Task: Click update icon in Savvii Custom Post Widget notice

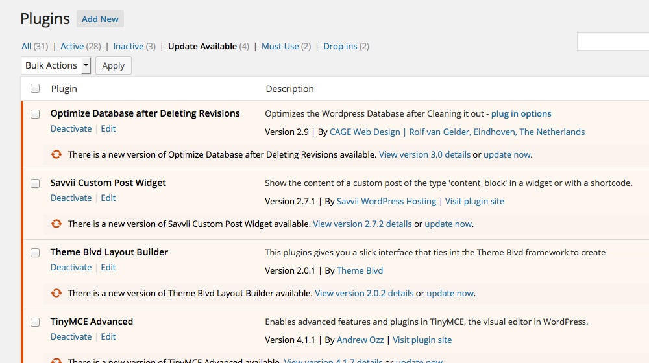Action: (x=56, y=224)
